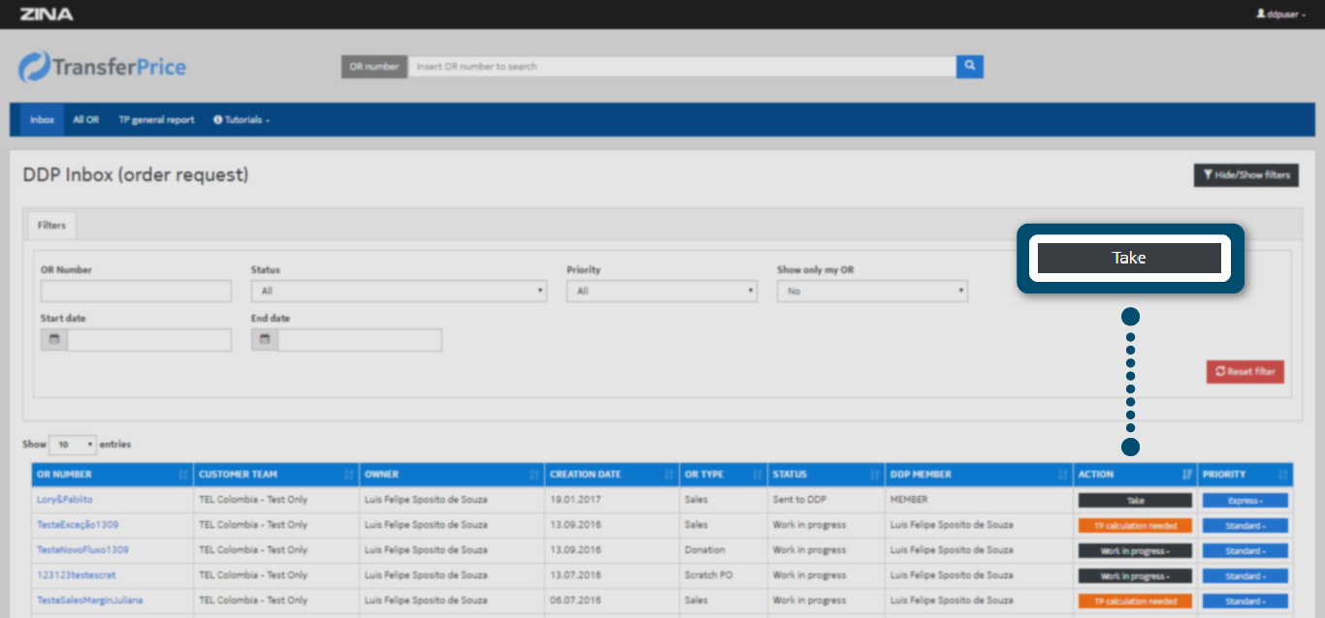
Task: Sort table by Priority column icon
Action: 1282,475
